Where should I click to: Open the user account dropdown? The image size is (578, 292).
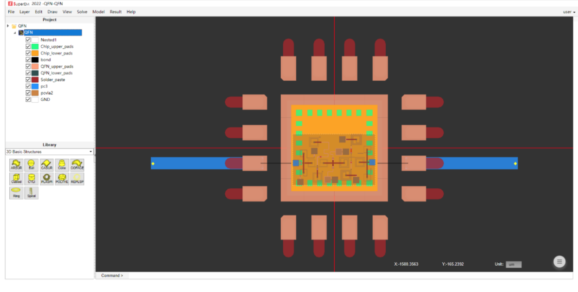coord(568,12)
